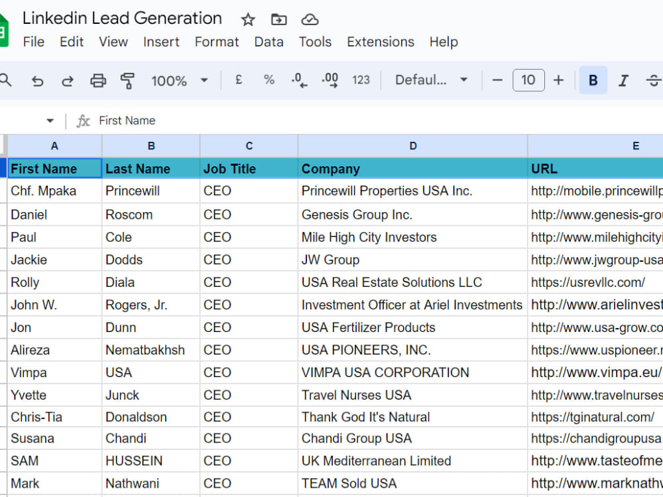The width and height of the screenshot is (663, 497).
Task: Format selection as percent
Action: (269, 80)
